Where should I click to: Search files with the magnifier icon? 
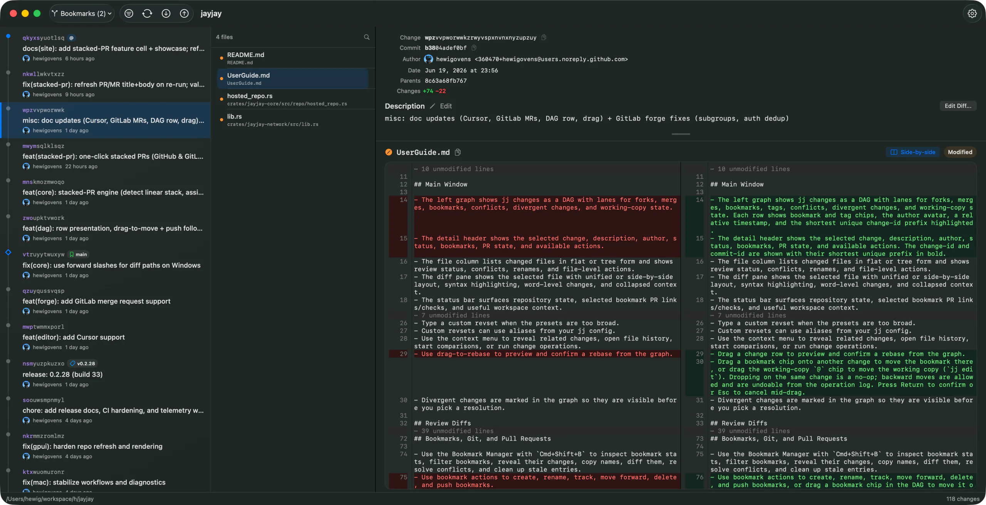(367, 37)
